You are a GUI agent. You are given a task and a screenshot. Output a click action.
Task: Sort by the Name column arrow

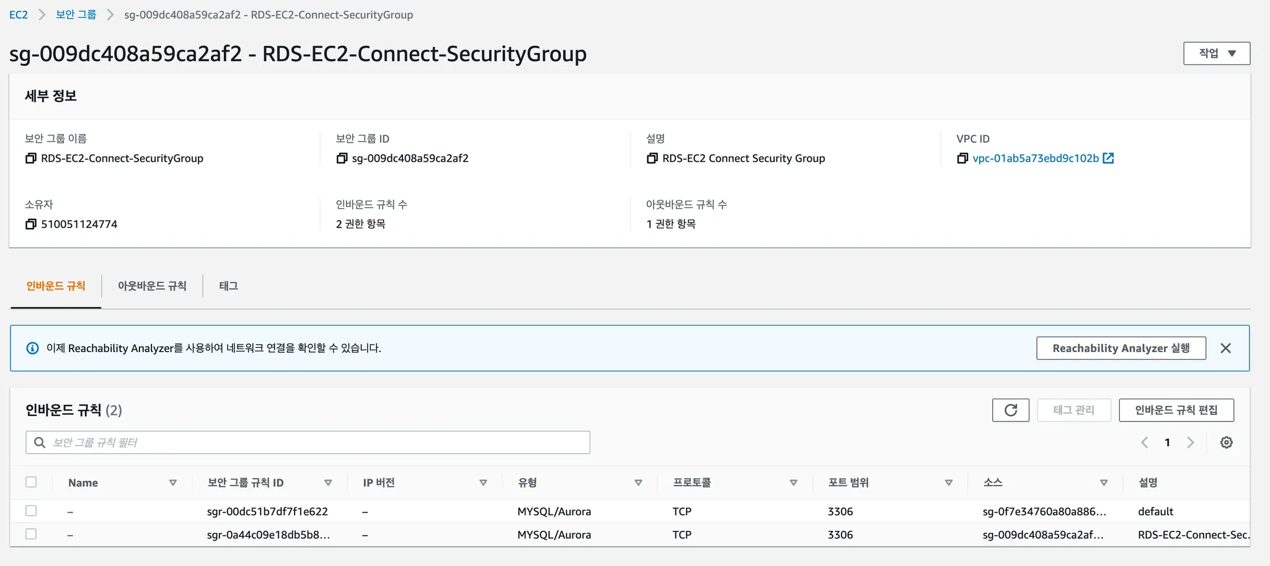coord(173,483)
